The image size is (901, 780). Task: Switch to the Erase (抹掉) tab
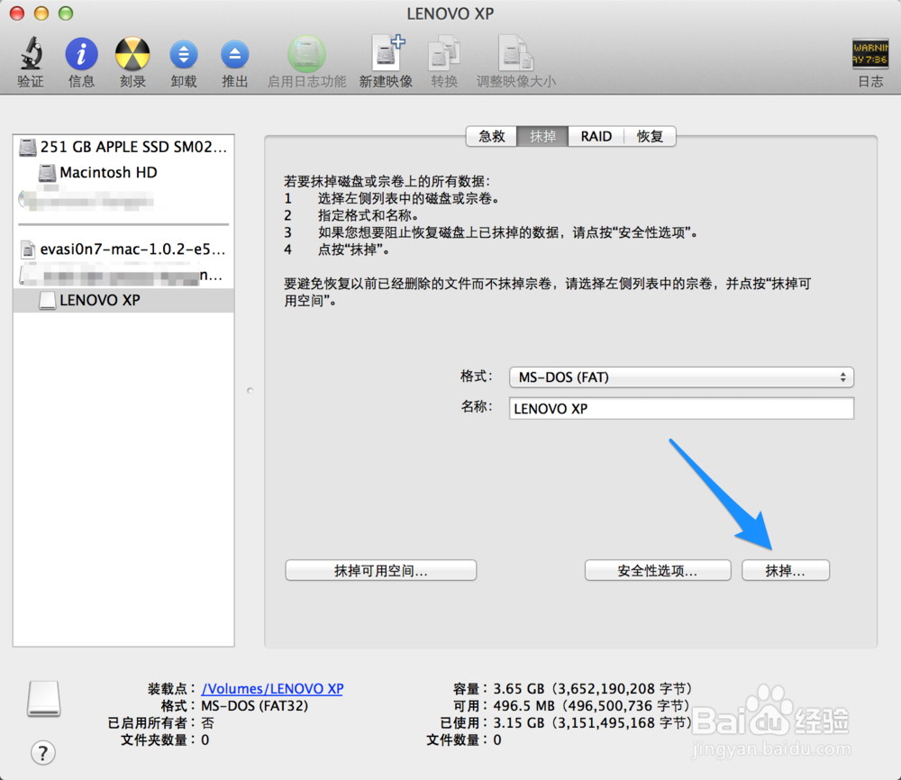(542, 137)
